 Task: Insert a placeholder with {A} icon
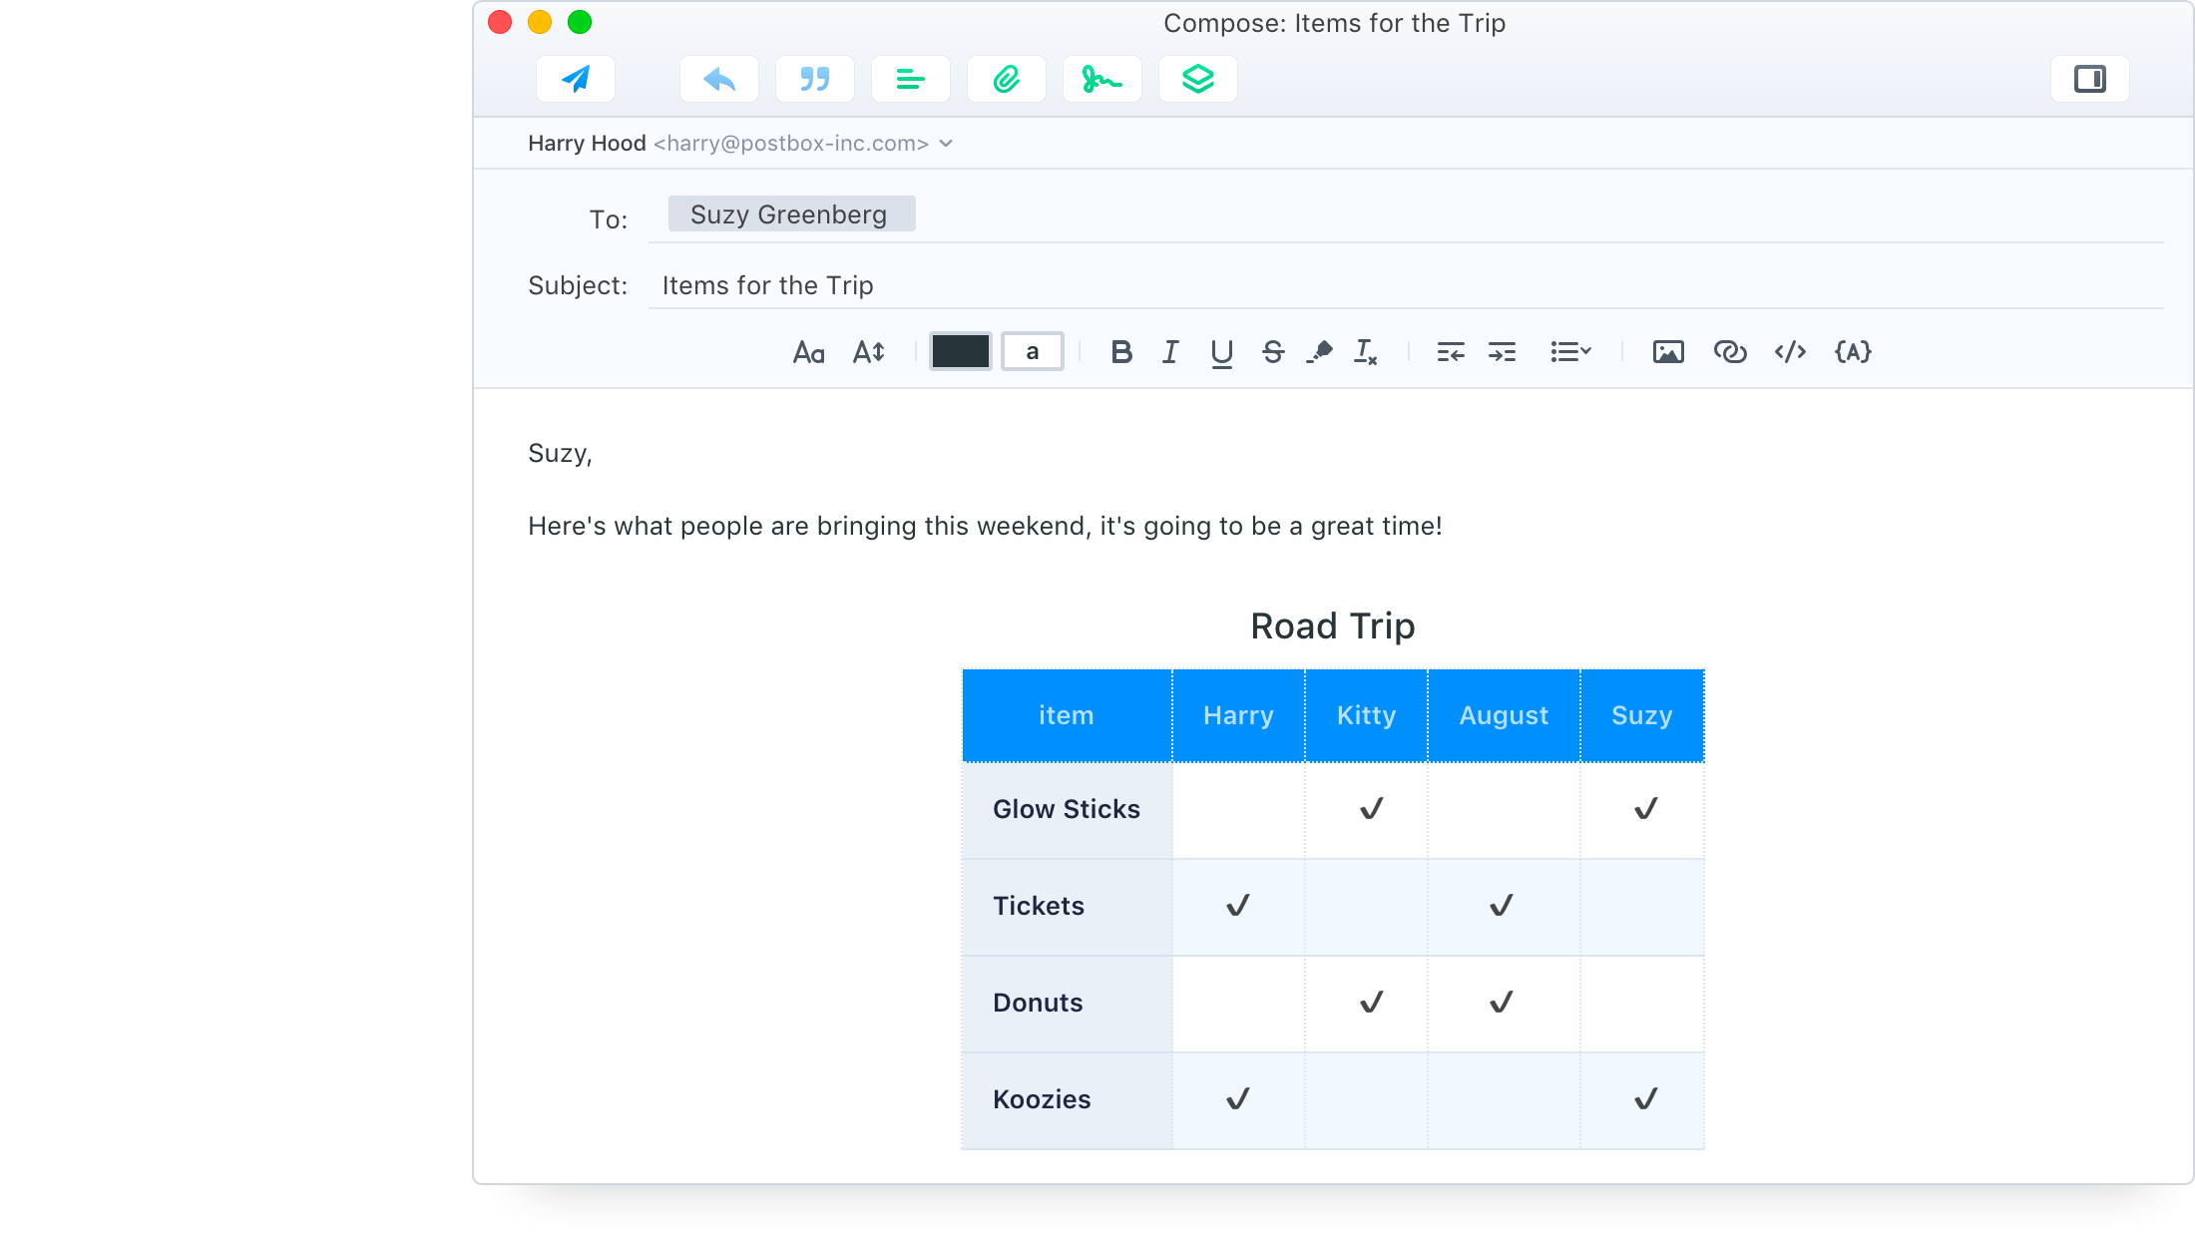pos(1853,352)
